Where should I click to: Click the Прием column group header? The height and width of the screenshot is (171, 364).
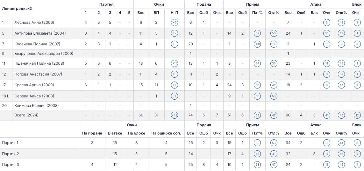[x=253, y=4]
